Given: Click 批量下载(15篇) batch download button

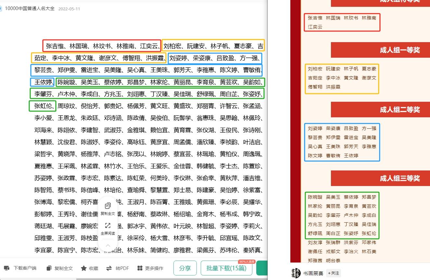Looking at the screenshot, I should [226, 268].
